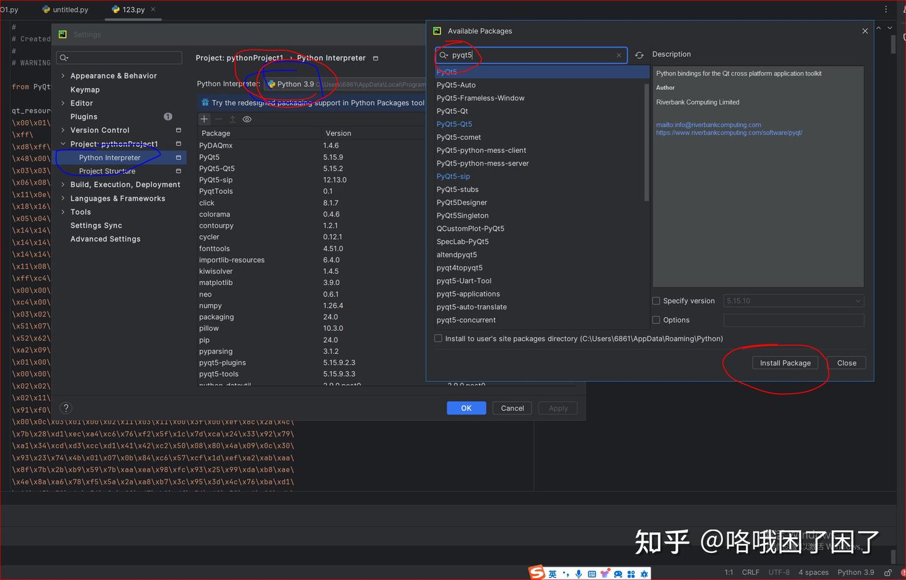Click the uninstall package minus icon
This screenshot has width=906, height=580.
[x=218, y=119]
